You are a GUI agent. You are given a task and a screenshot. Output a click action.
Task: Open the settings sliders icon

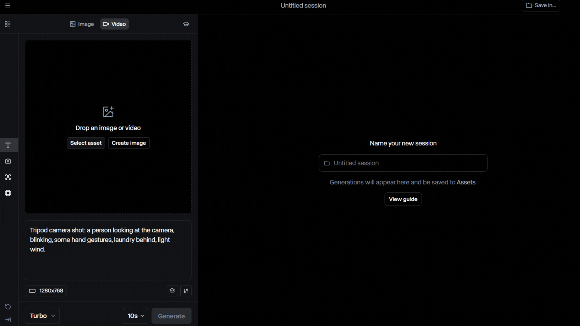pos(186,291)
